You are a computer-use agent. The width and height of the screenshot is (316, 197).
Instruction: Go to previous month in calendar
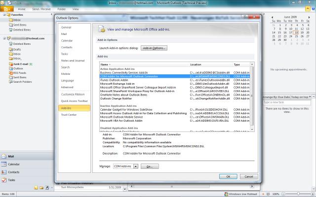click(x=272, y=17)
